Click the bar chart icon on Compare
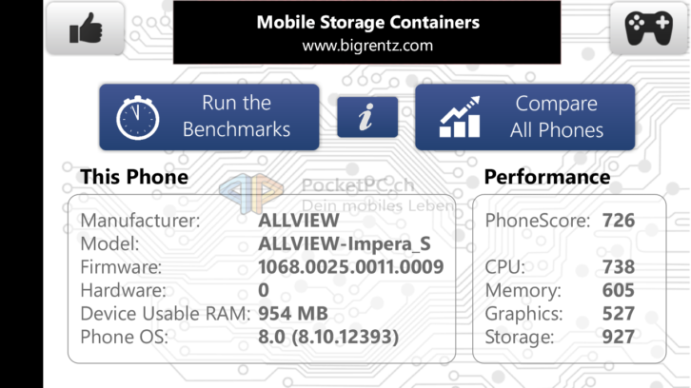 click(x=460, y=117)
